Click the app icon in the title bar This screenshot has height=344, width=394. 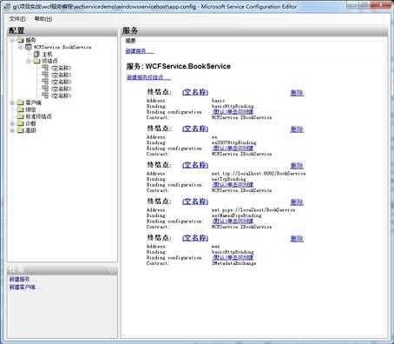click(x=7, y=6)
